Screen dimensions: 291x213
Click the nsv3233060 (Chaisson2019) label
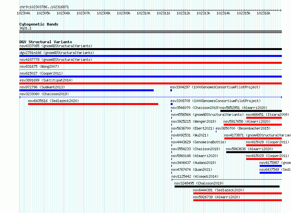[x=44, y=94]
